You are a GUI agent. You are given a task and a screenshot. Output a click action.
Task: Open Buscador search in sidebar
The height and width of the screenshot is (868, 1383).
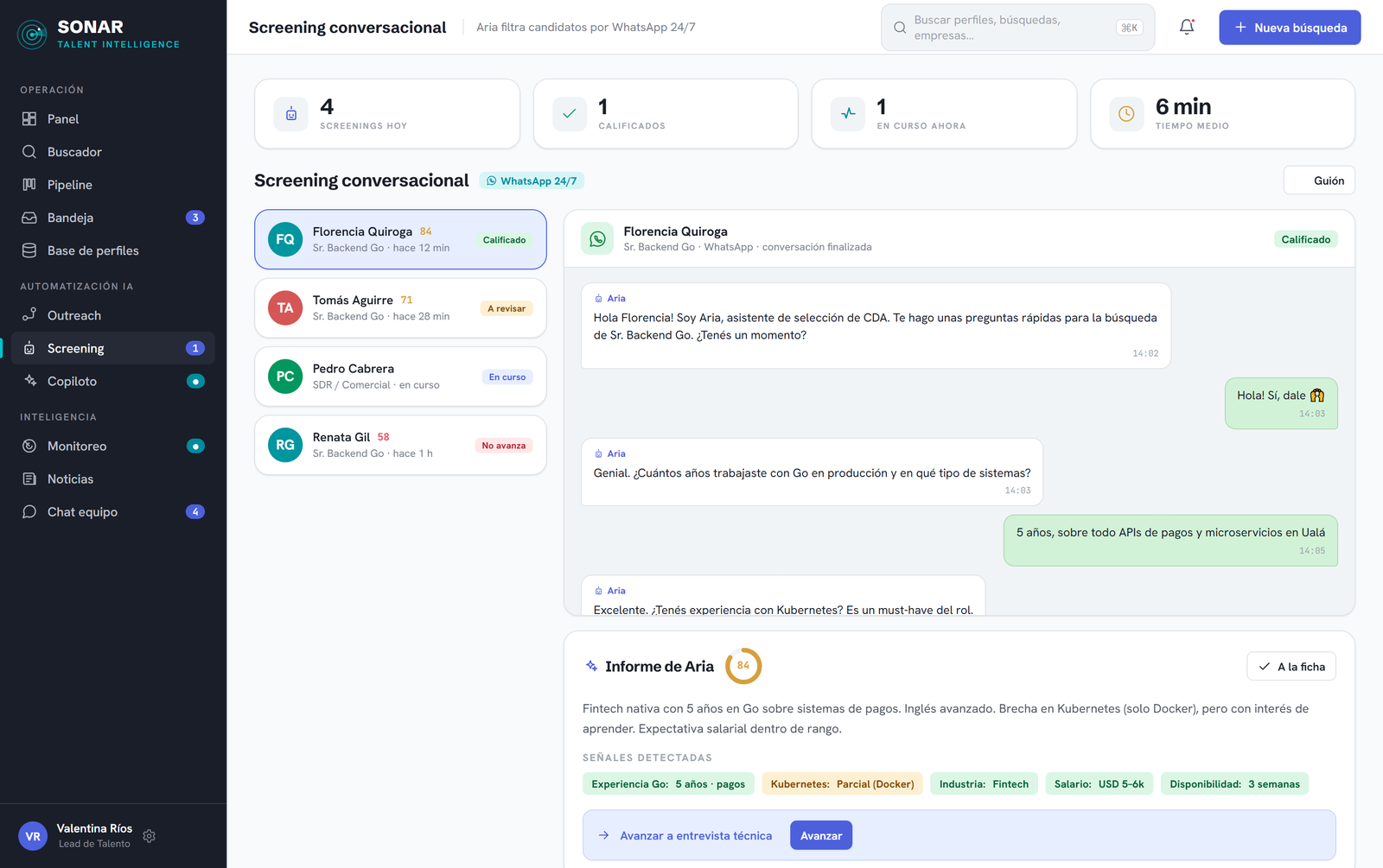click(x=113, y=152)
